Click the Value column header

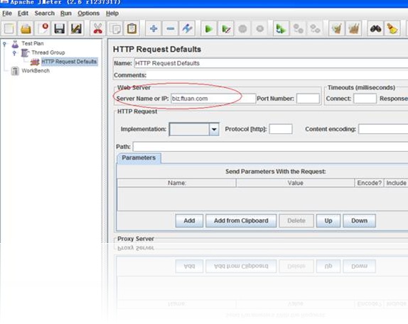click(x=295, y=183)
